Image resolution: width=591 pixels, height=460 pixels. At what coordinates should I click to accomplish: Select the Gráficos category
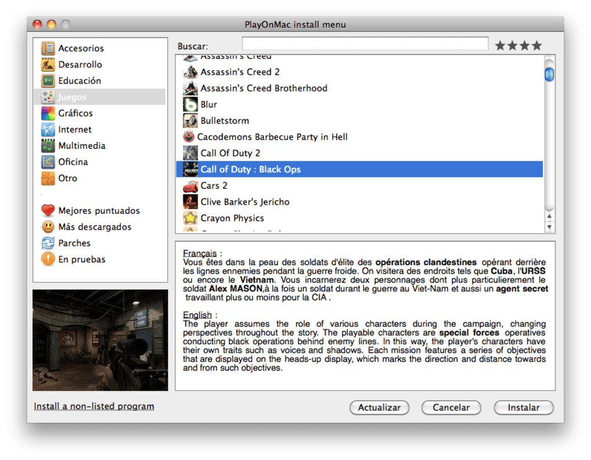click(100, 113)
